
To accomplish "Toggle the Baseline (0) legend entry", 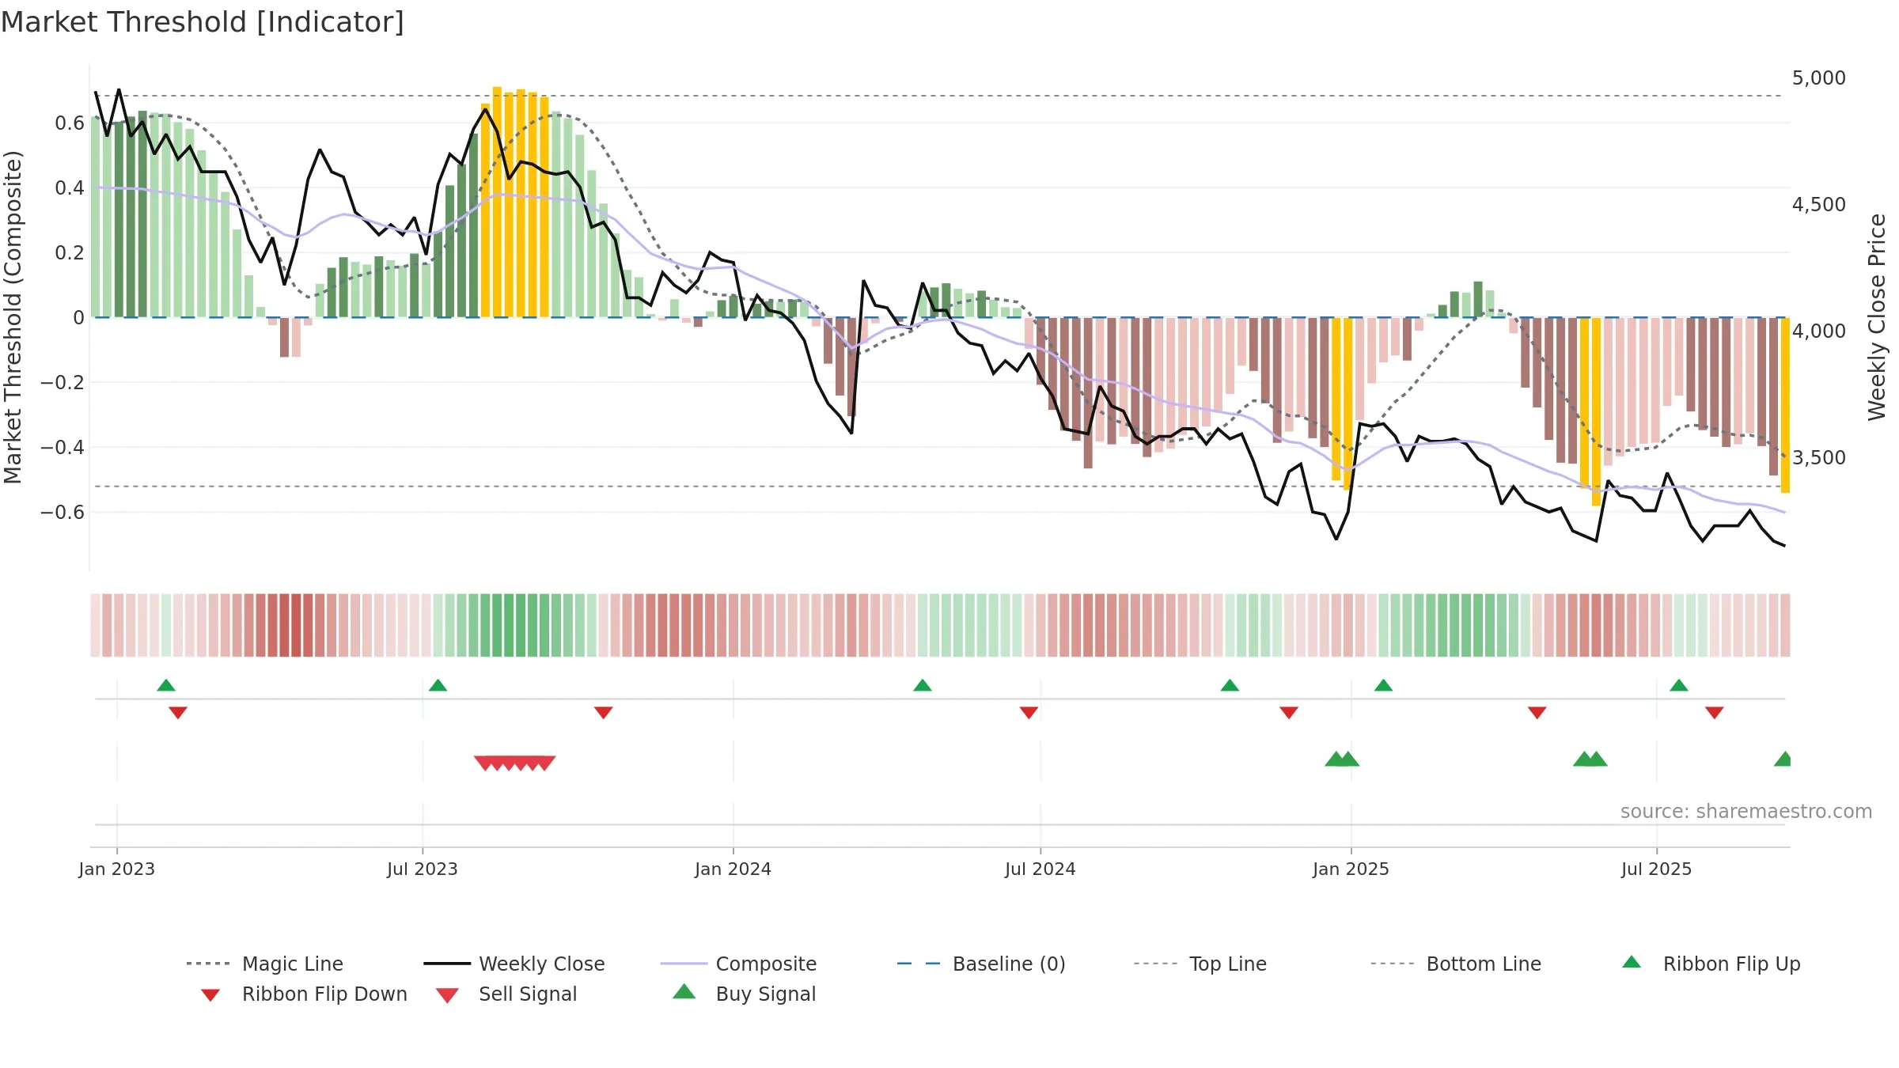I will (x=981, y=964).
